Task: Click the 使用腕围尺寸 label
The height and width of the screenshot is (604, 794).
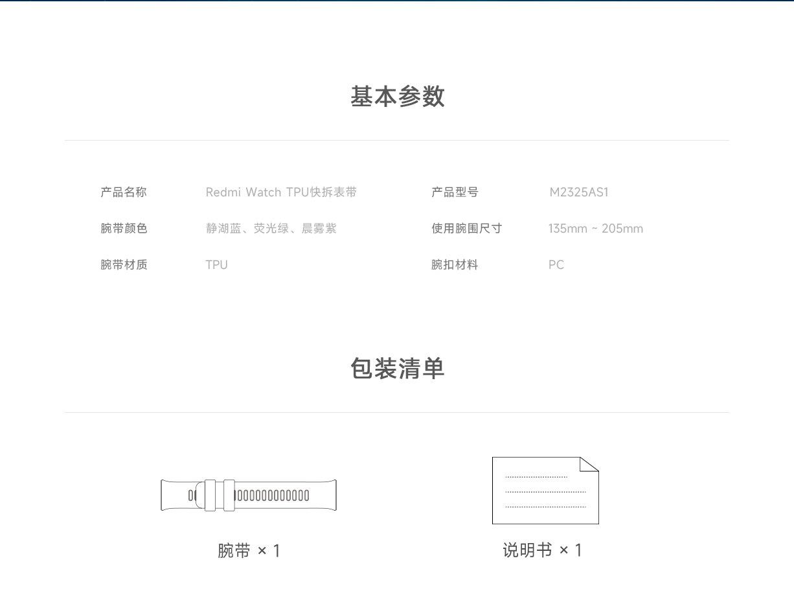Action: click(x=466, y=229)
